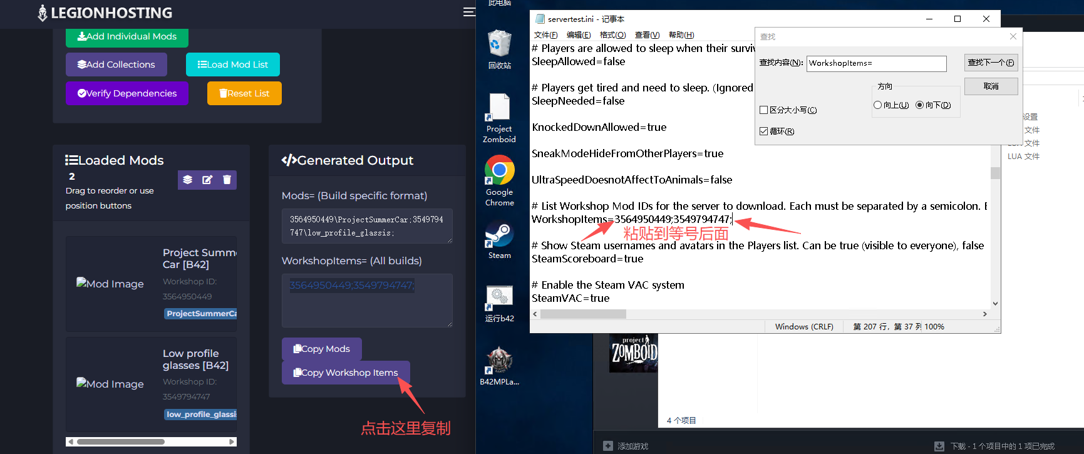Click the Copy Workshop Items button
Viewport: 1084px width, 454px height.
[x=346, y=373]
